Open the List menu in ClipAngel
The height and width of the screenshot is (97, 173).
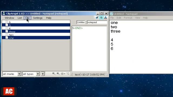[x=20, y=18]
